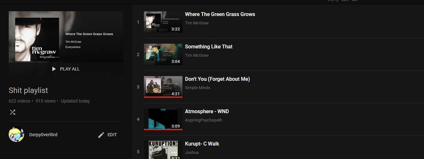The height and width of the screenshot is (159, 424).
Task: Click the PLAY ALL label
Action: [x=70, y=69]
